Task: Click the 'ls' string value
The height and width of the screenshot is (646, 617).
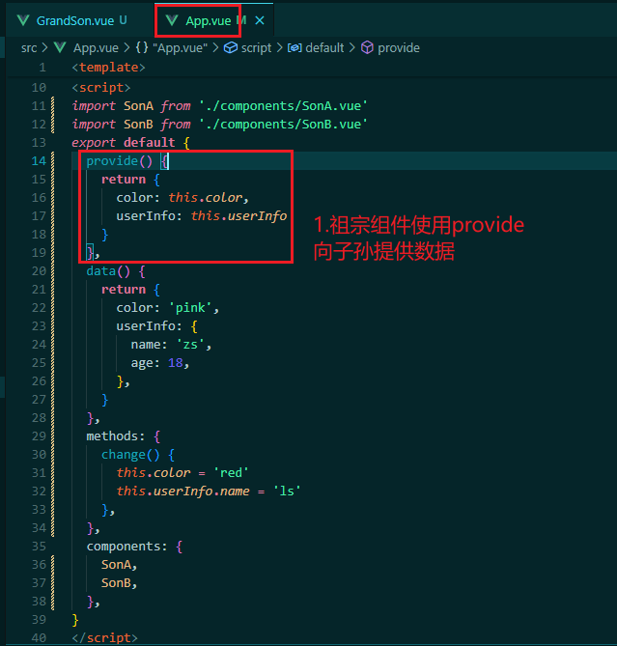Action: tap(287, 492)
